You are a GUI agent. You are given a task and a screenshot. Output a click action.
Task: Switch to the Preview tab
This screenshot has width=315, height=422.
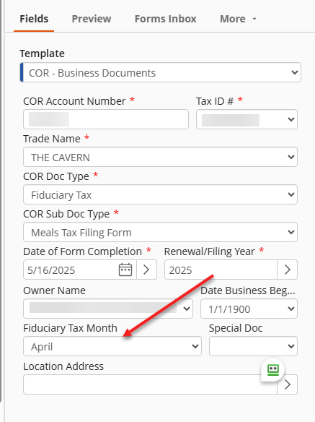coord(92,19)
